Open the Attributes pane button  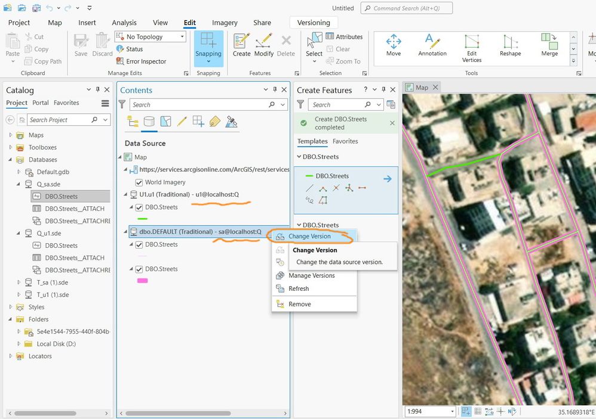pos(344,37)
